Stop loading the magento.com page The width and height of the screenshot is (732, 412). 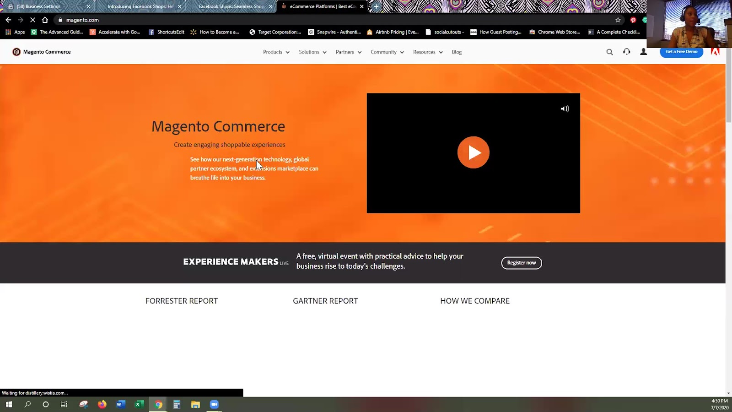[x=32, y=20]
